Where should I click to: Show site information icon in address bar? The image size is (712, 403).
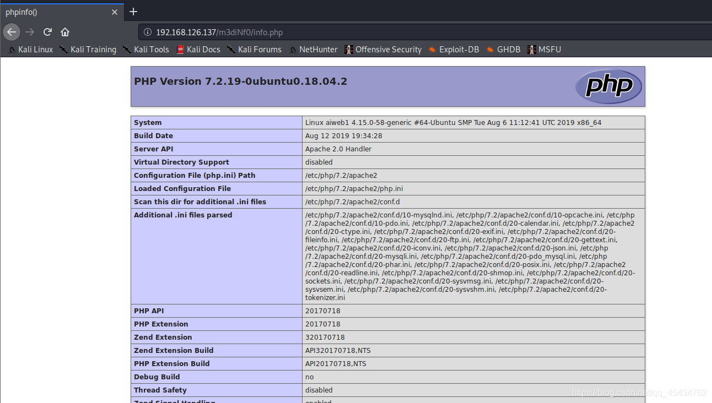pyautogui.click(x=147, y=32)
